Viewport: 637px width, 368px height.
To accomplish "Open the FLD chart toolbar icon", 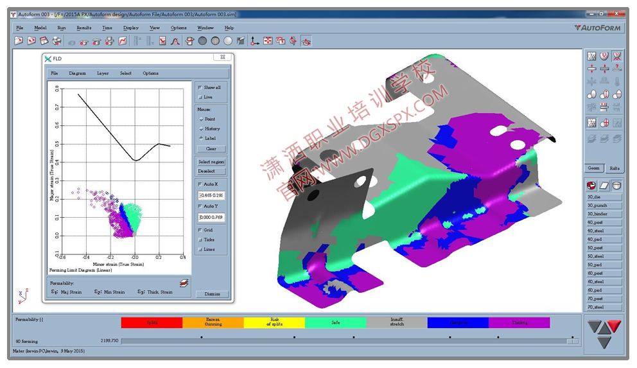I will [x=162, y=41].
